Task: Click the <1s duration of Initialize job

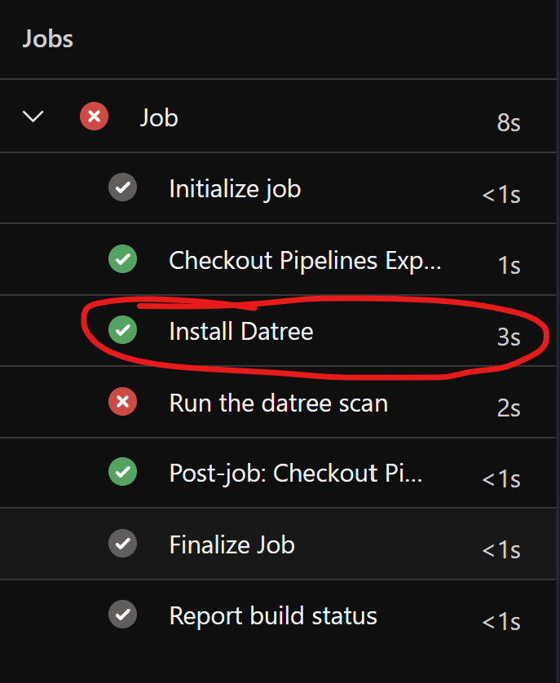Action: tap(501, 194)
